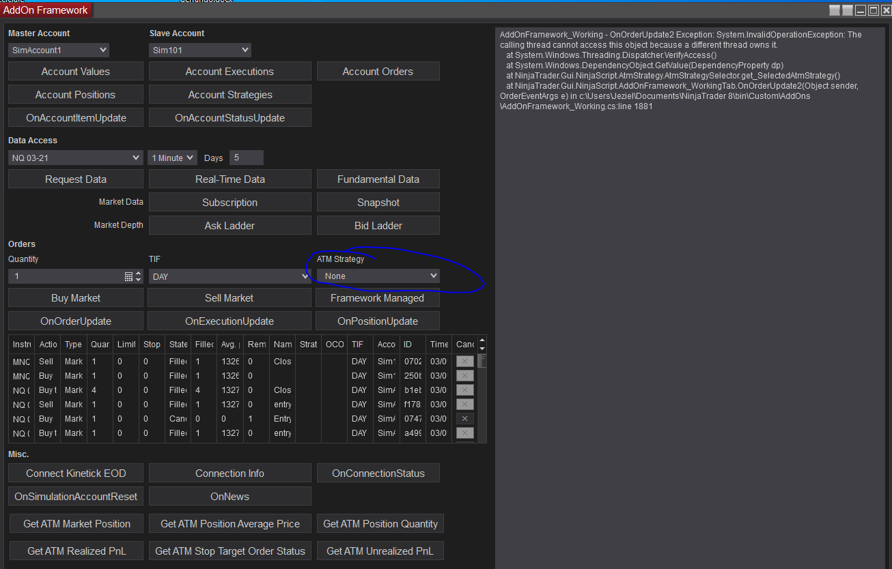The image size is (892, 569).
Task: Open the Slave Account dropdown
Action: click(200, 50)
